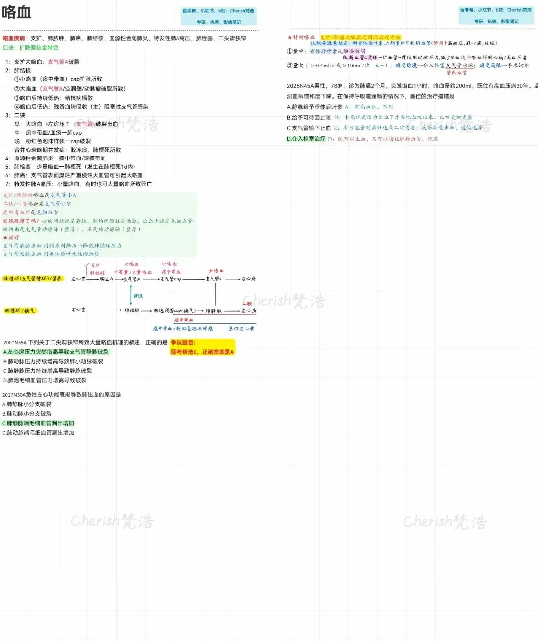Click the yellow highlighted '支扩/肺癌大咯血均用此治疗方法'
This screenshot has height=641, width=538.
[360, 37]
